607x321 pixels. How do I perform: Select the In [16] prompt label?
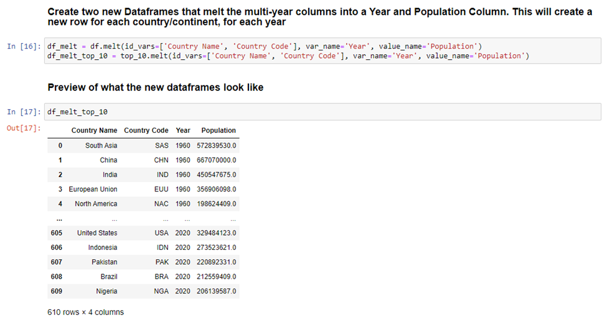pos(24,46)
